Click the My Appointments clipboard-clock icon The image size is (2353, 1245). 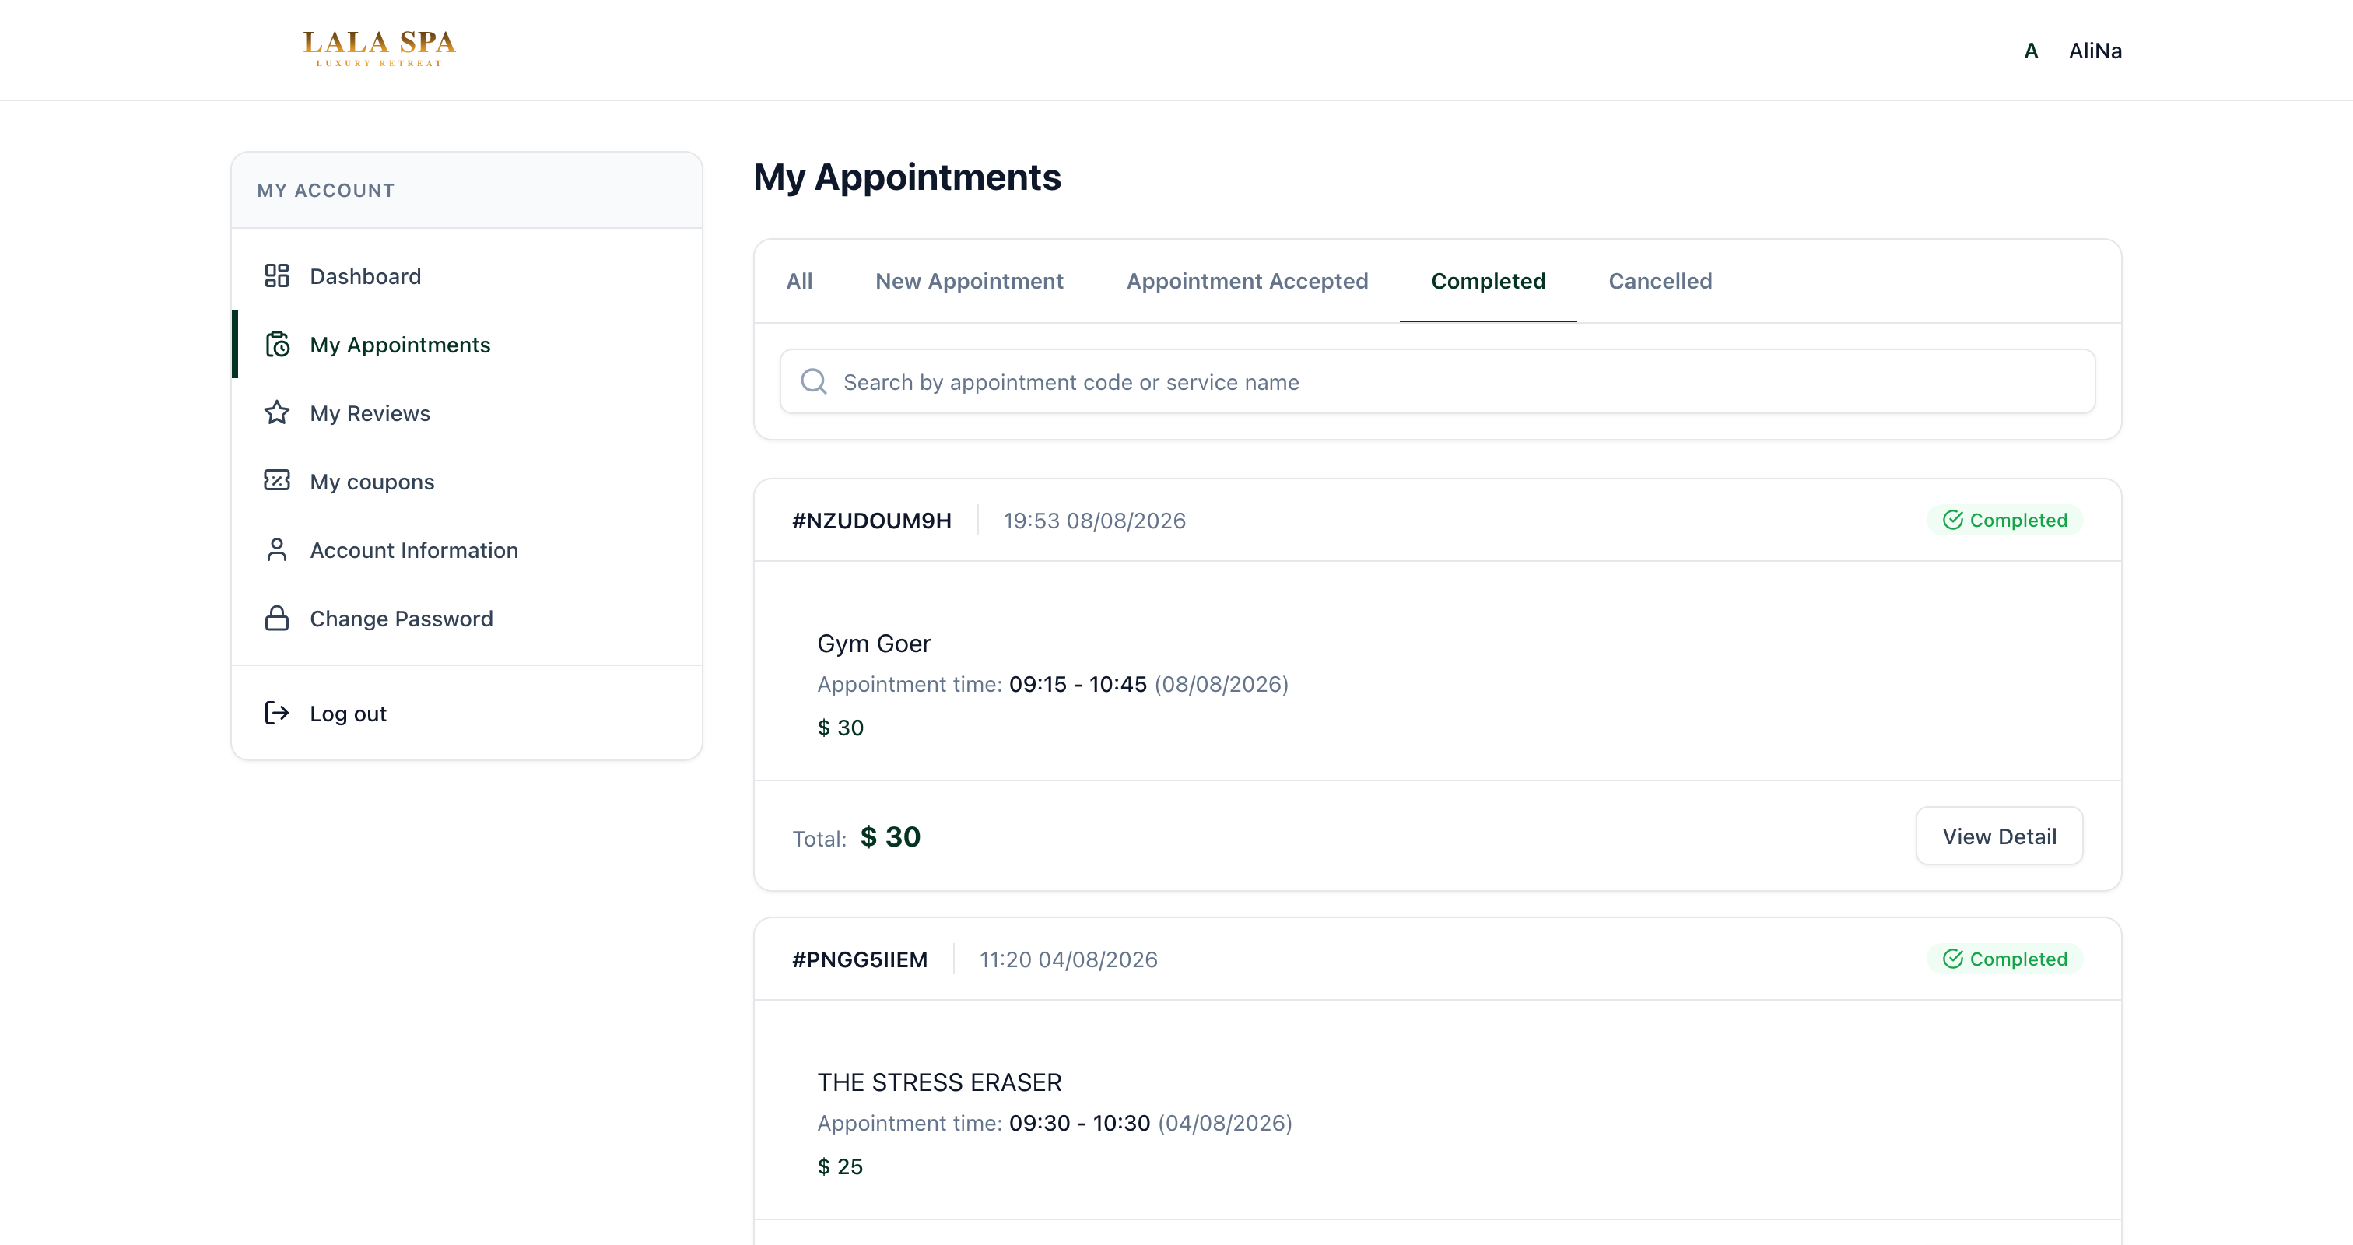[x=277, y=345]
